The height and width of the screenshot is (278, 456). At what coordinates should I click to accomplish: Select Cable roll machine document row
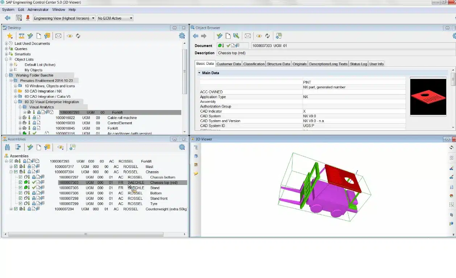click(100, 118)
